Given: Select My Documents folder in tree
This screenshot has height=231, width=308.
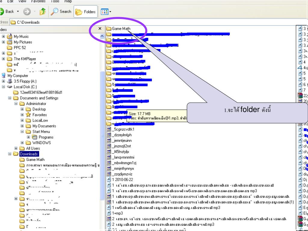Looking at the screenshot, I should click(44, 126).
